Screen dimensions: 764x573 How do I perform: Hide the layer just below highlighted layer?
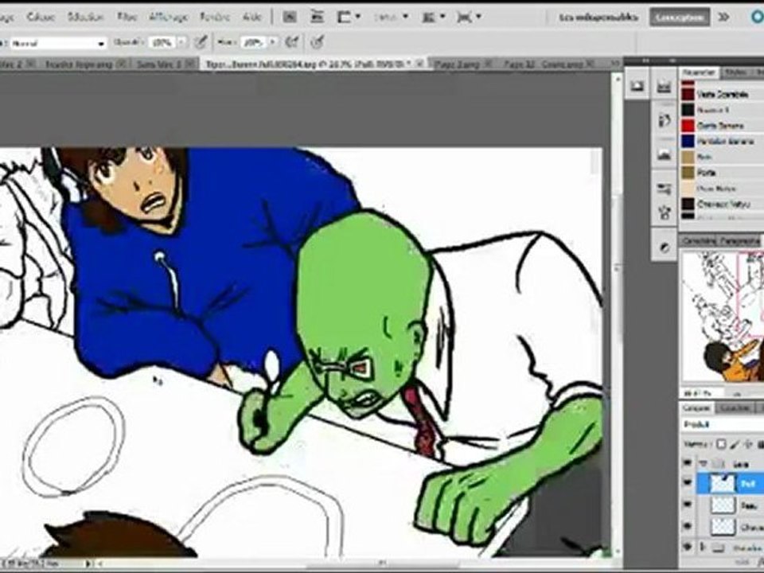point(688,505)
